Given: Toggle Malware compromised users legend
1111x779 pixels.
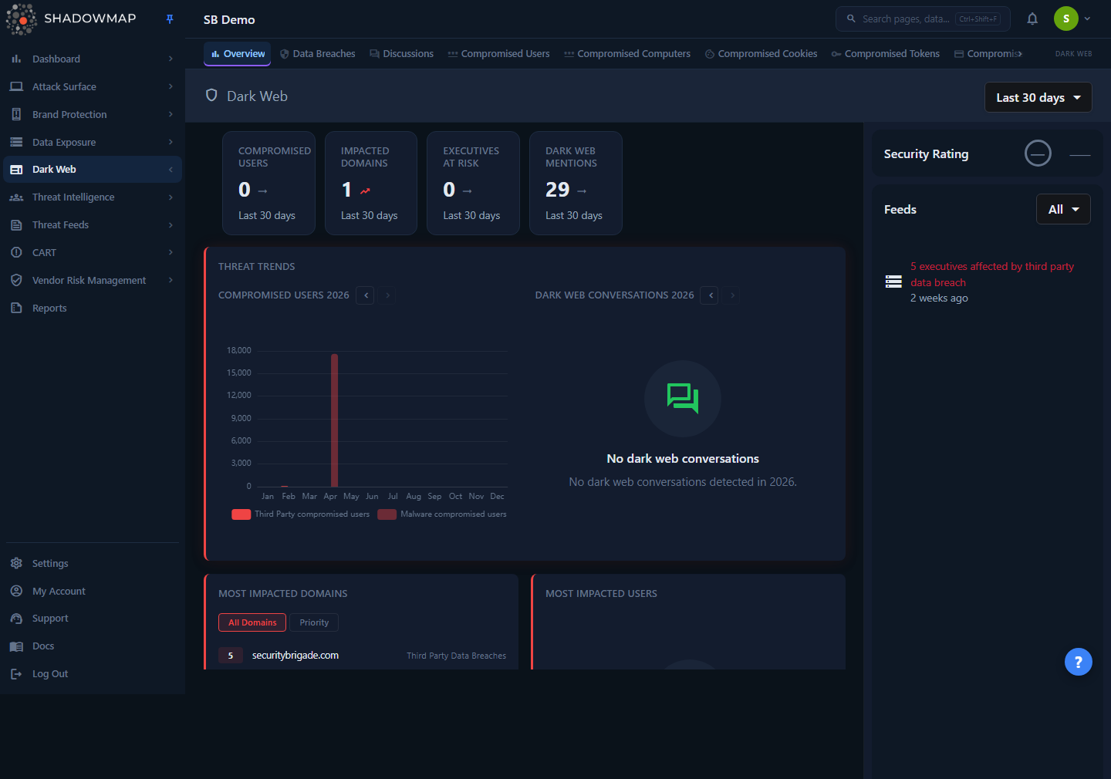Looking at the screenshot, I should click(x=442, y=514).
